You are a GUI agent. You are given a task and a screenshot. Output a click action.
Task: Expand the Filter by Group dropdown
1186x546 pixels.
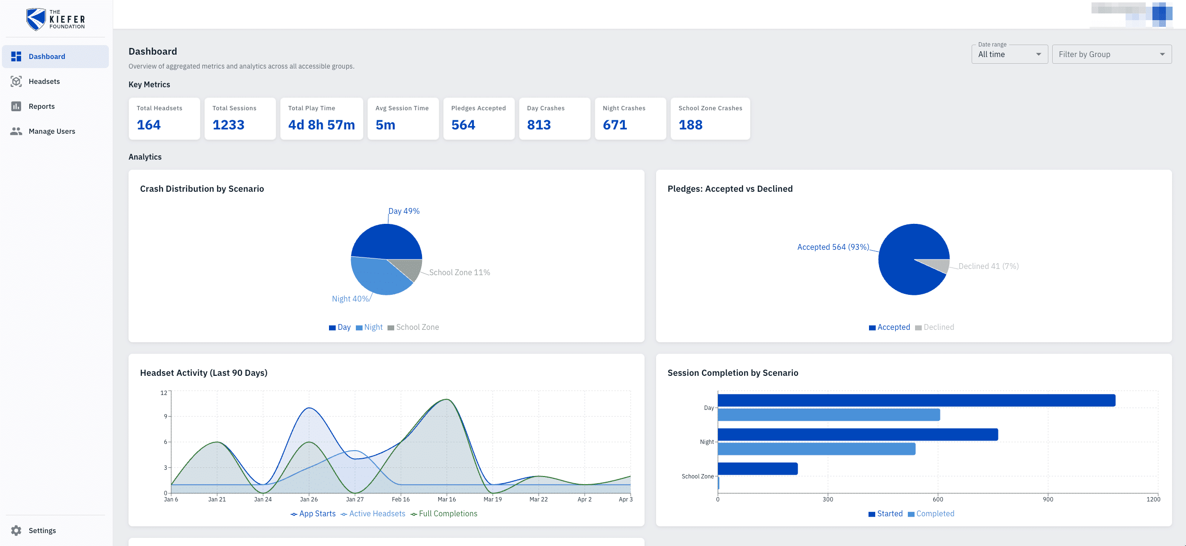(1111, 55)
